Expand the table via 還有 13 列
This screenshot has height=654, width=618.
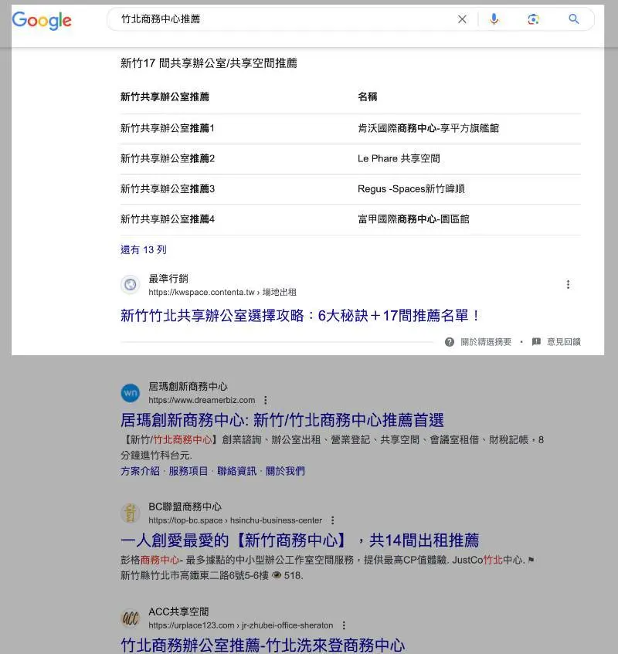click(x=143, y=249)
